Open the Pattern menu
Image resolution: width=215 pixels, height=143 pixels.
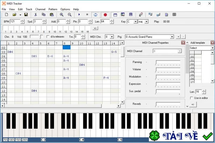point(53,9)
